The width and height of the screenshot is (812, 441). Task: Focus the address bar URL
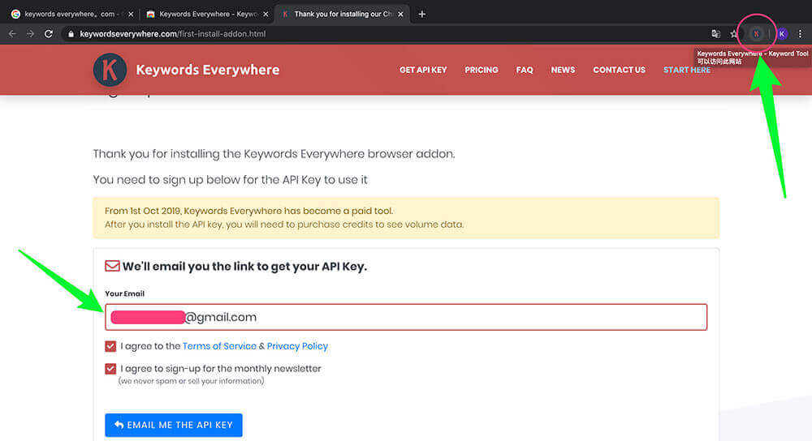click(x=172, y=33)
